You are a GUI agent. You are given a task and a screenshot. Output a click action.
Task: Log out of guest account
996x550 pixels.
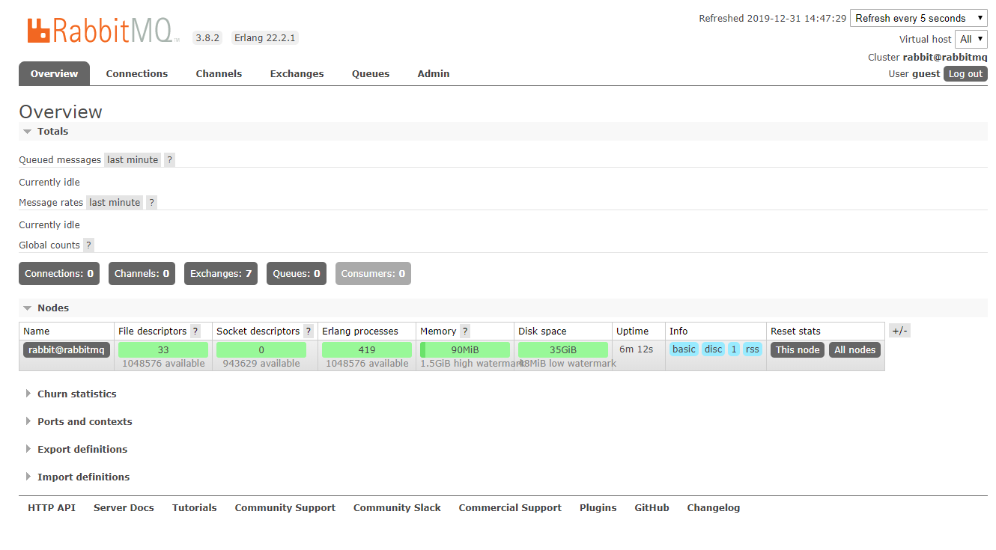click(x=965, y=73)
